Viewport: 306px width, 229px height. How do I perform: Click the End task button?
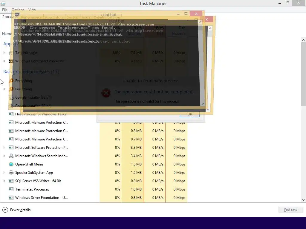(x=290, y=210)
